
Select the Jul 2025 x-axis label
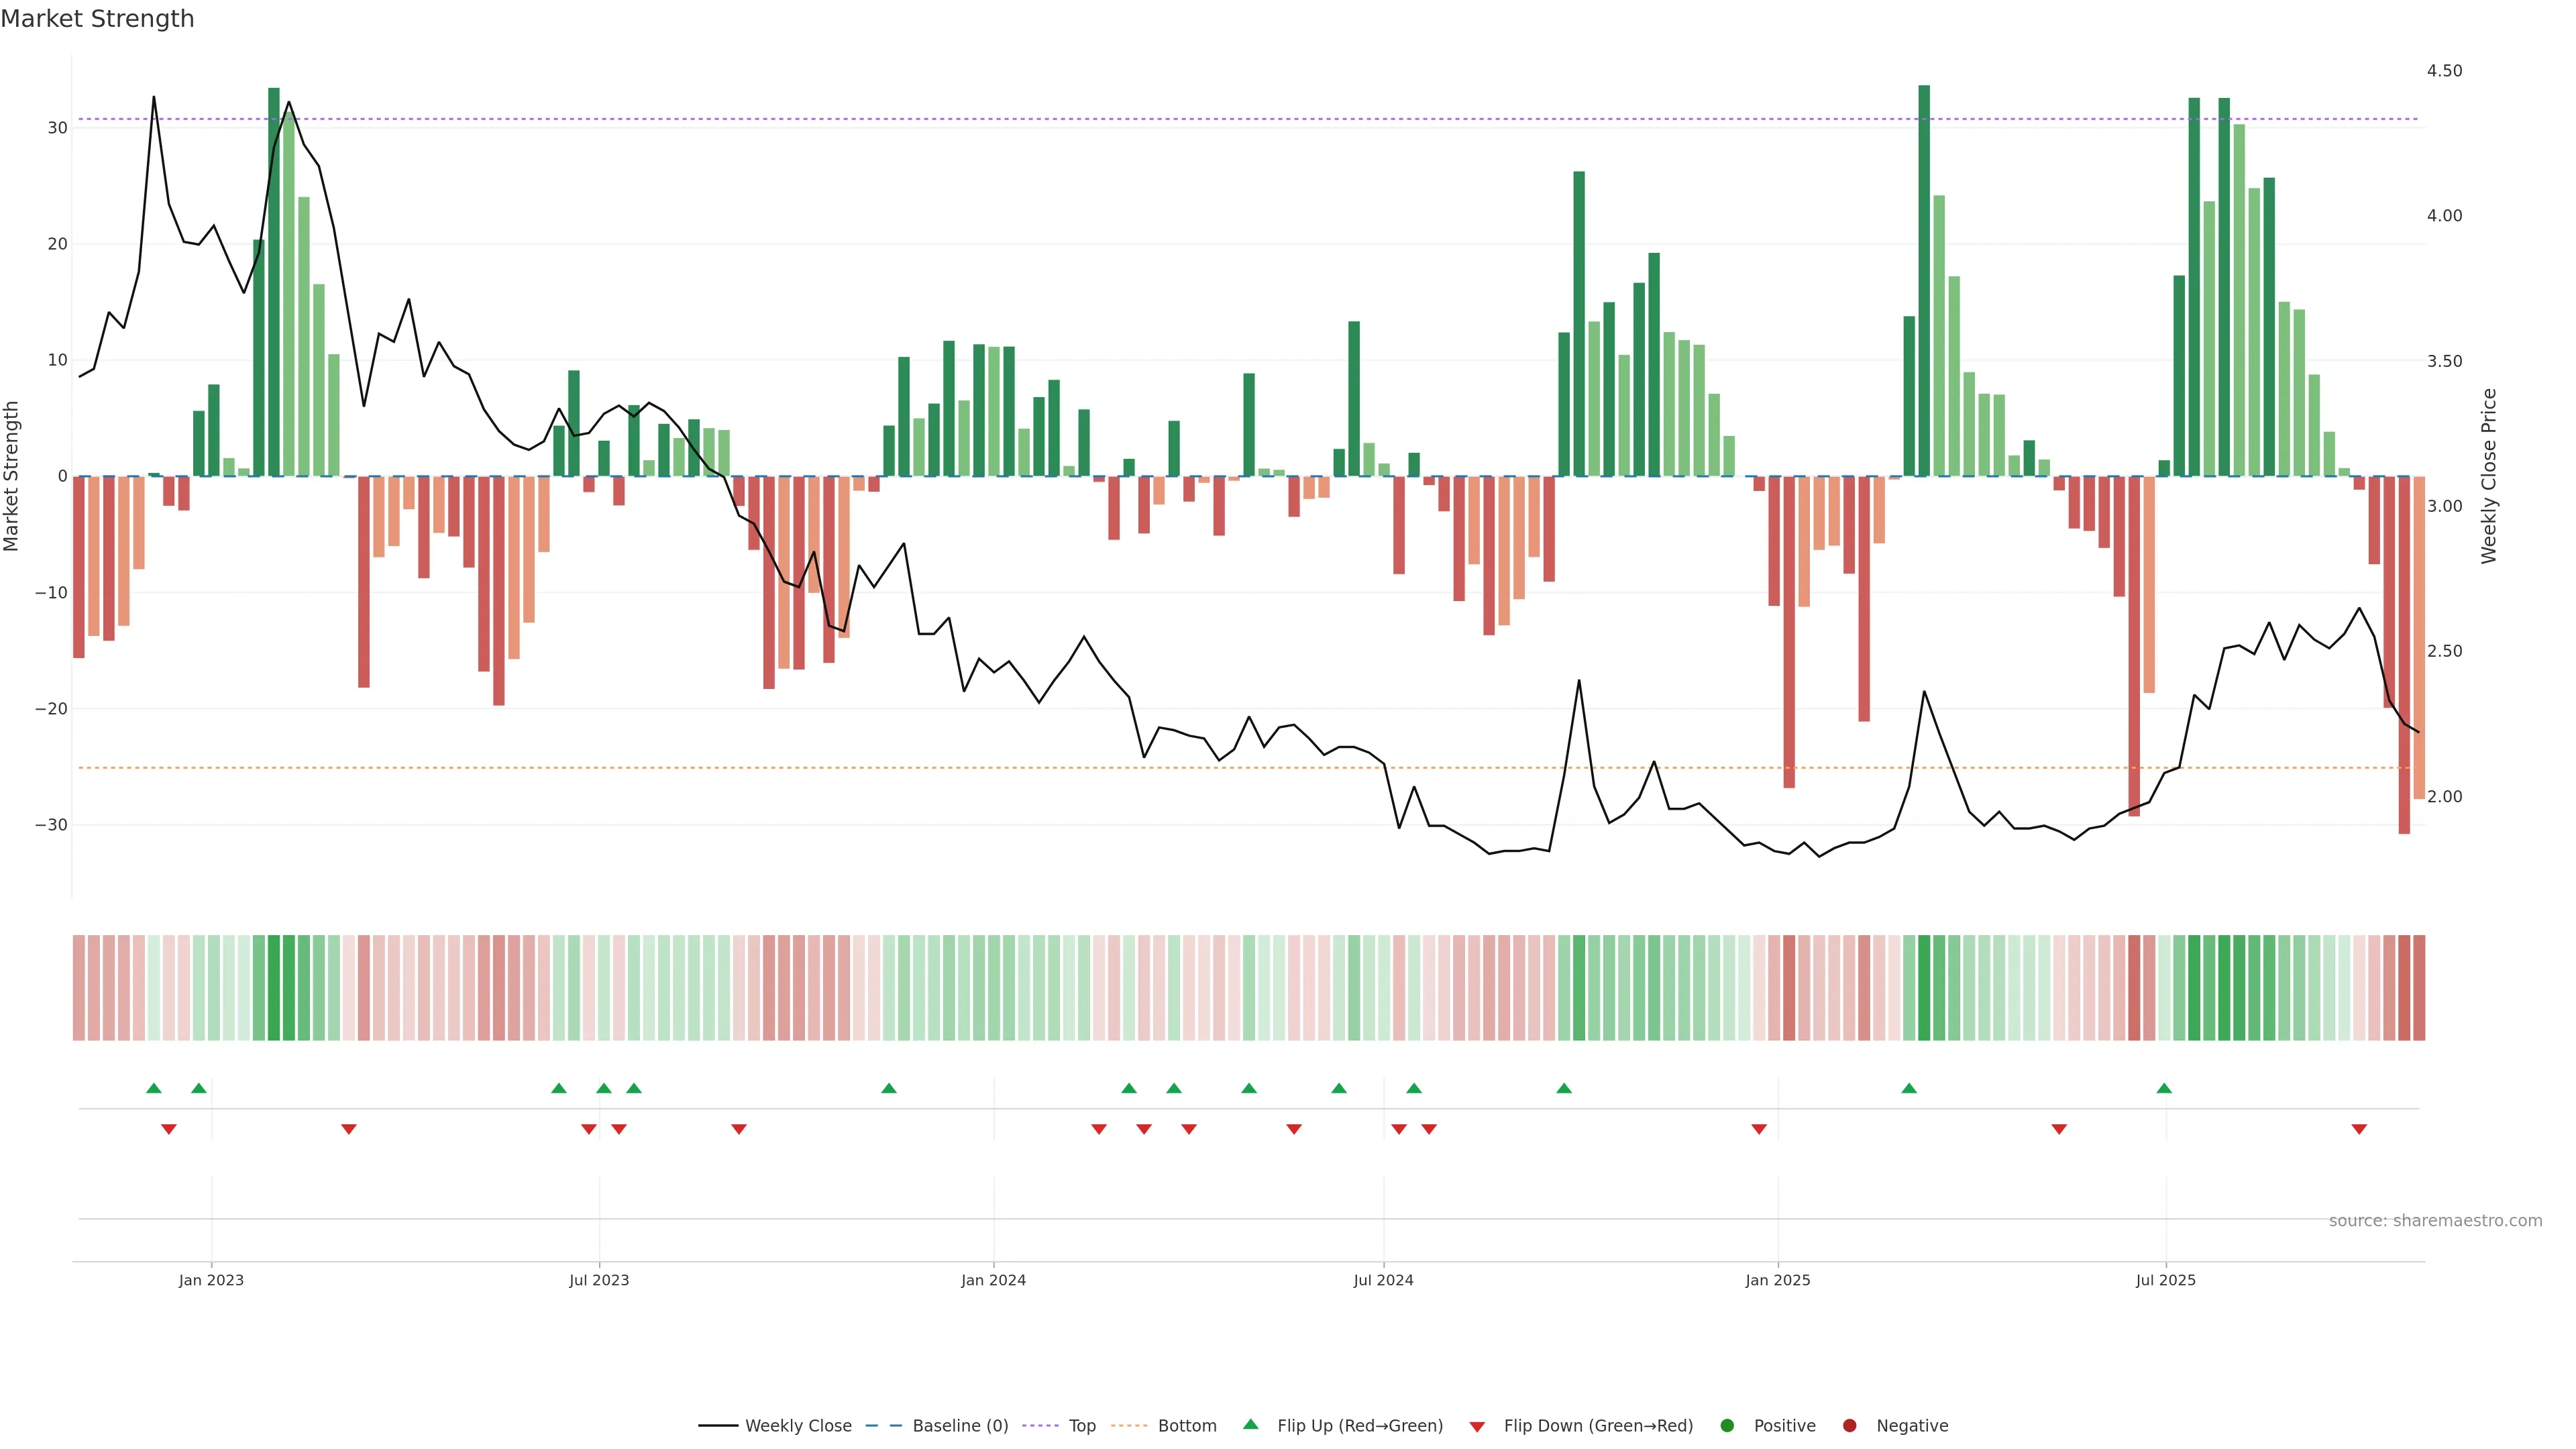[2165, 1280]
